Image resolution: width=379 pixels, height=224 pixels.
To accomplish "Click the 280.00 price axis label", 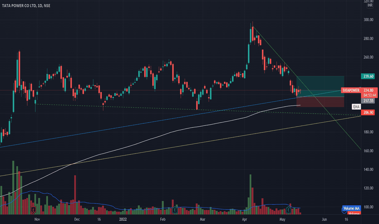I will click(x=368, y=39).
